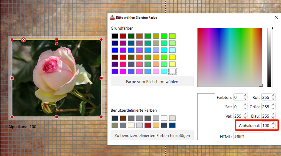281x156 pixels.
Task: Click the vertical brightness slider bar
Action: pyautogui.click(x=269, y=58)
